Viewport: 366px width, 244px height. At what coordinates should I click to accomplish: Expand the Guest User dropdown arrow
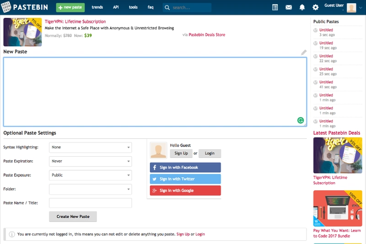pyautogui.click(x=361, y=8)
